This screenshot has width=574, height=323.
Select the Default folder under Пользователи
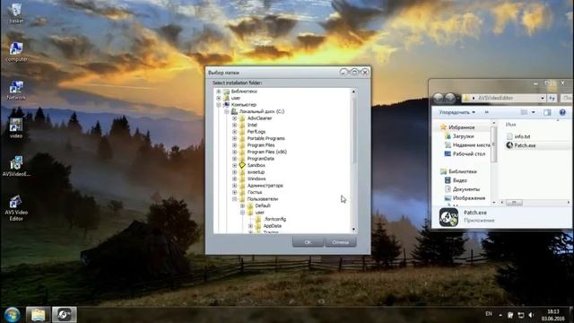[x=263, y=205]
